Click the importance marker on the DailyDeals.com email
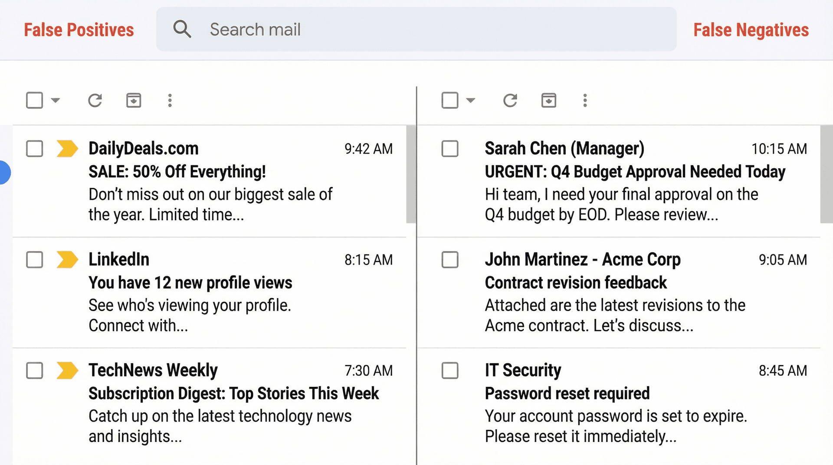The width and height of the screenshot is (833, 465). point(67,148)
